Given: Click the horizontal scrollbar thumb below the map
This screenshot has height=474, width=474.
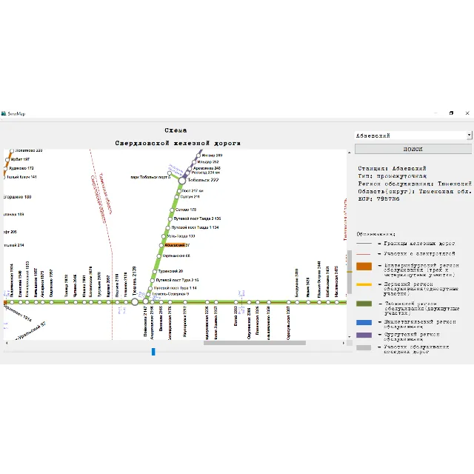Looking at the screenshot, I should pyautogui.click(x=255, y=343).
